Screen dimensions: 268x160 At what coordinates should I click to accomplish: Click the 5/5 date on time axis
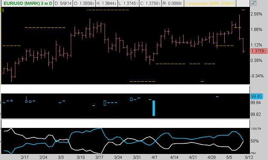(229, 157)
